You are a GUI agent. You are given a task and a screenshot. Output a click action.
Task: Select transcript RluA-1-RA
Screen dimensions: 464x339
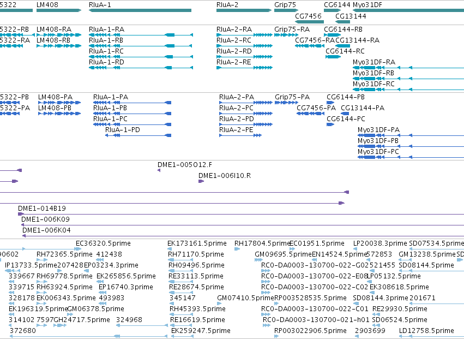coord(106,29)
